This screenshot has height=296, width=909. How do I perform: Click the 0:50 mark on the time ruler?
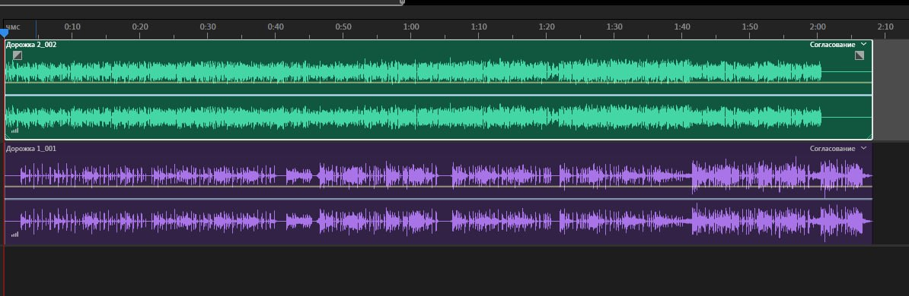coord(343,27)
